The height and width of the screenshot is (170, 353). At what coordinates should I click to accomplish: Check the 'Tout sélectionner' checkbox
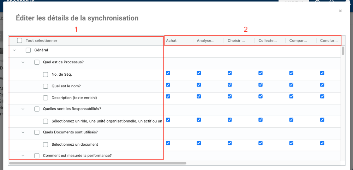[x=20, y=40]
